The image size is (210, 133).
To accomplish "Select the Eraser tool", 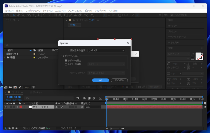I will [80, 15].
